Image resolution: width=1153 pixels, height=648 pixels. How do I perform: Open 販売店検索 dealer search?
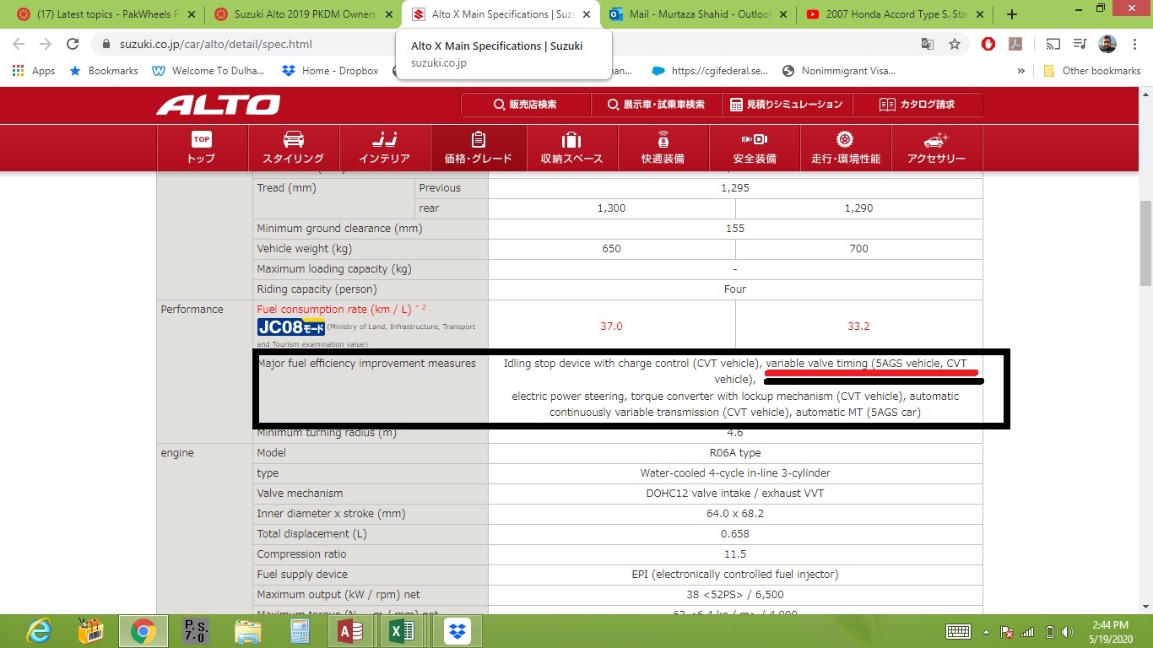525,105
